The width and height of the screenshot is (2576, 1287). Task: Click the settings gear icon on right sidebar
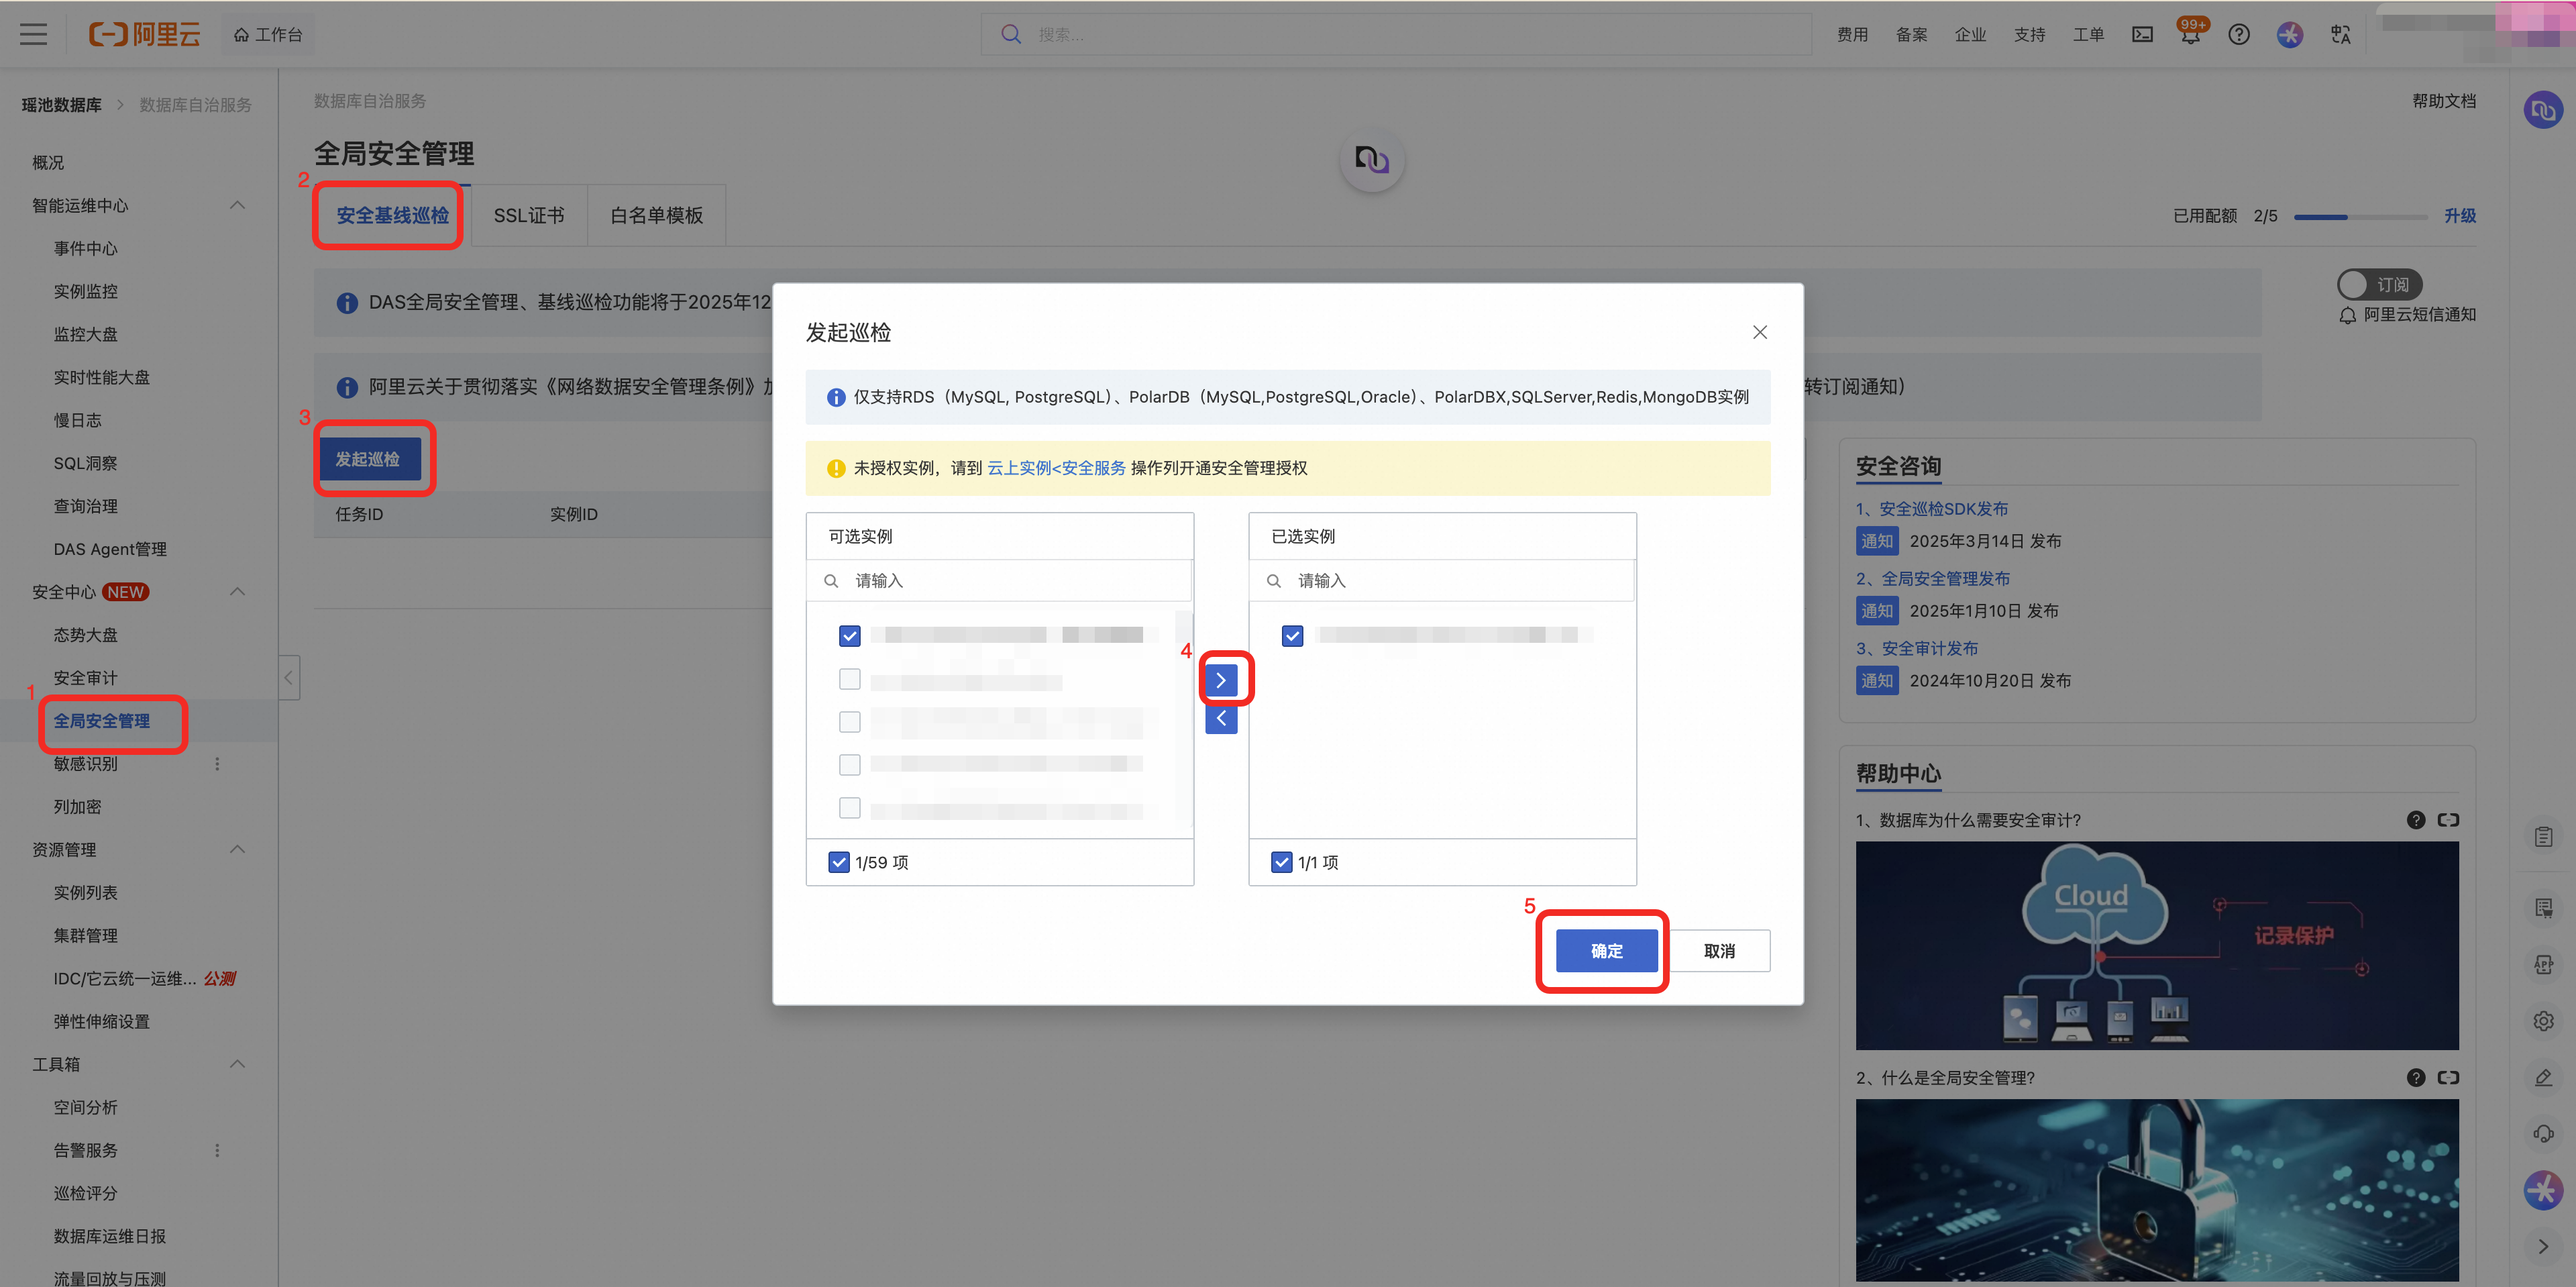coord(2543,1021)
